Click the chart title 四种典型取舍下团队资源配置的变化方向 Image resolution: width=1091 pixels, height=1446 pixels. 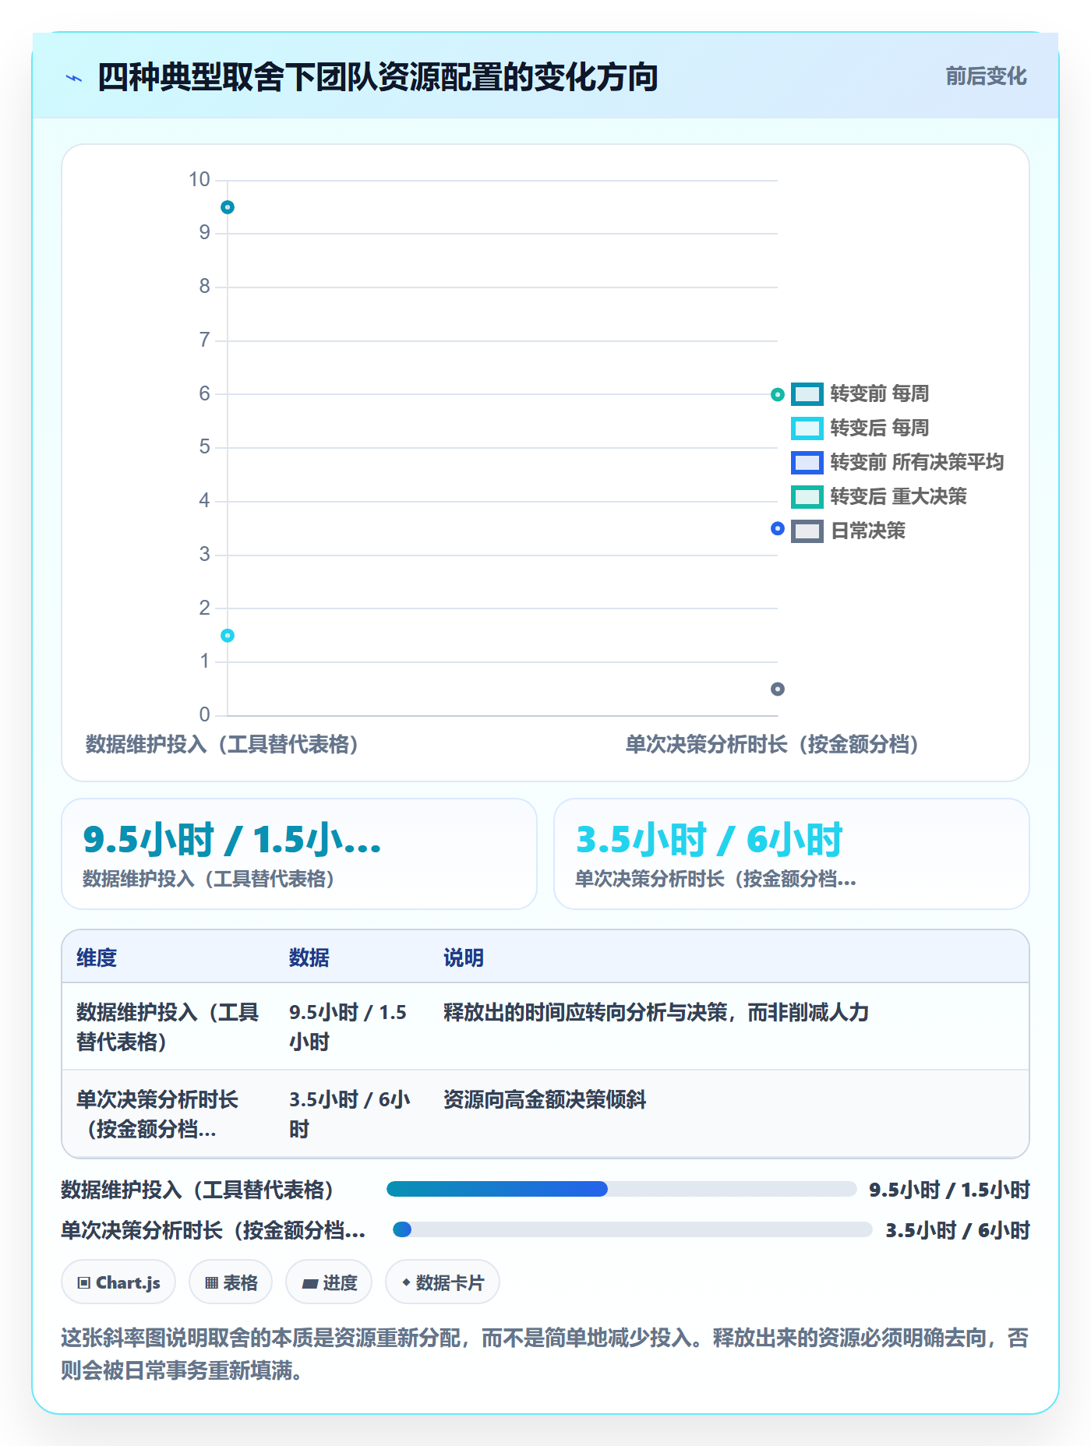(x=378, y=77)
